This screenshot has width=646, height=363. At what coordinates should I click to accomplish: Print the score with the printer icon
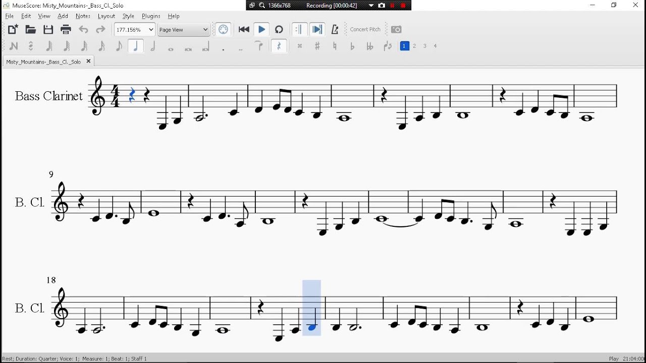66,30
